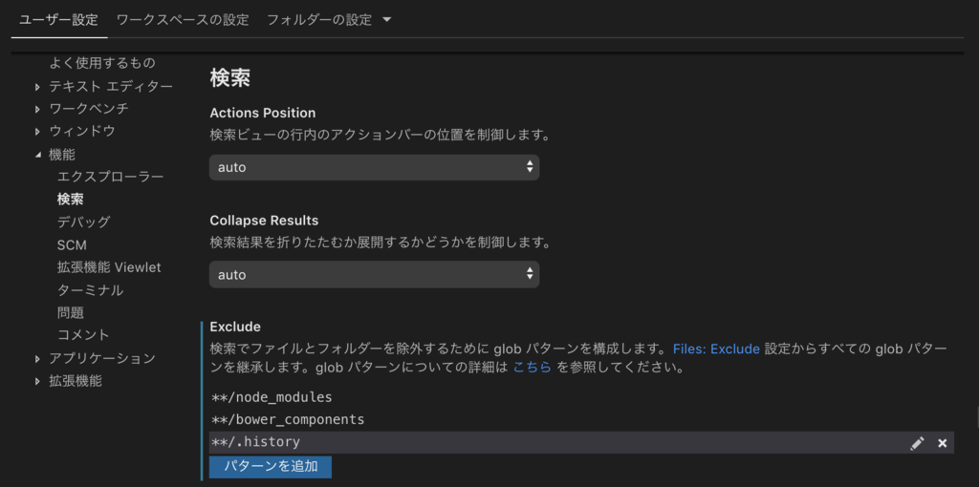The width and height of the screenshot is (979, 487).
Task: Switch to ワークスペースの設定 tab
Action: click(183, 20)
